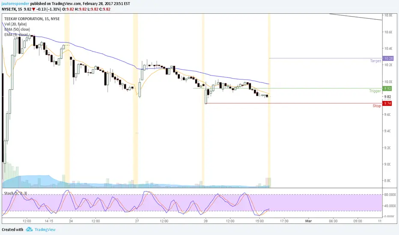Click the green 9.92 Trigger price tag
The height and width of the screenshot is (235, 399).
click(387, 88)
